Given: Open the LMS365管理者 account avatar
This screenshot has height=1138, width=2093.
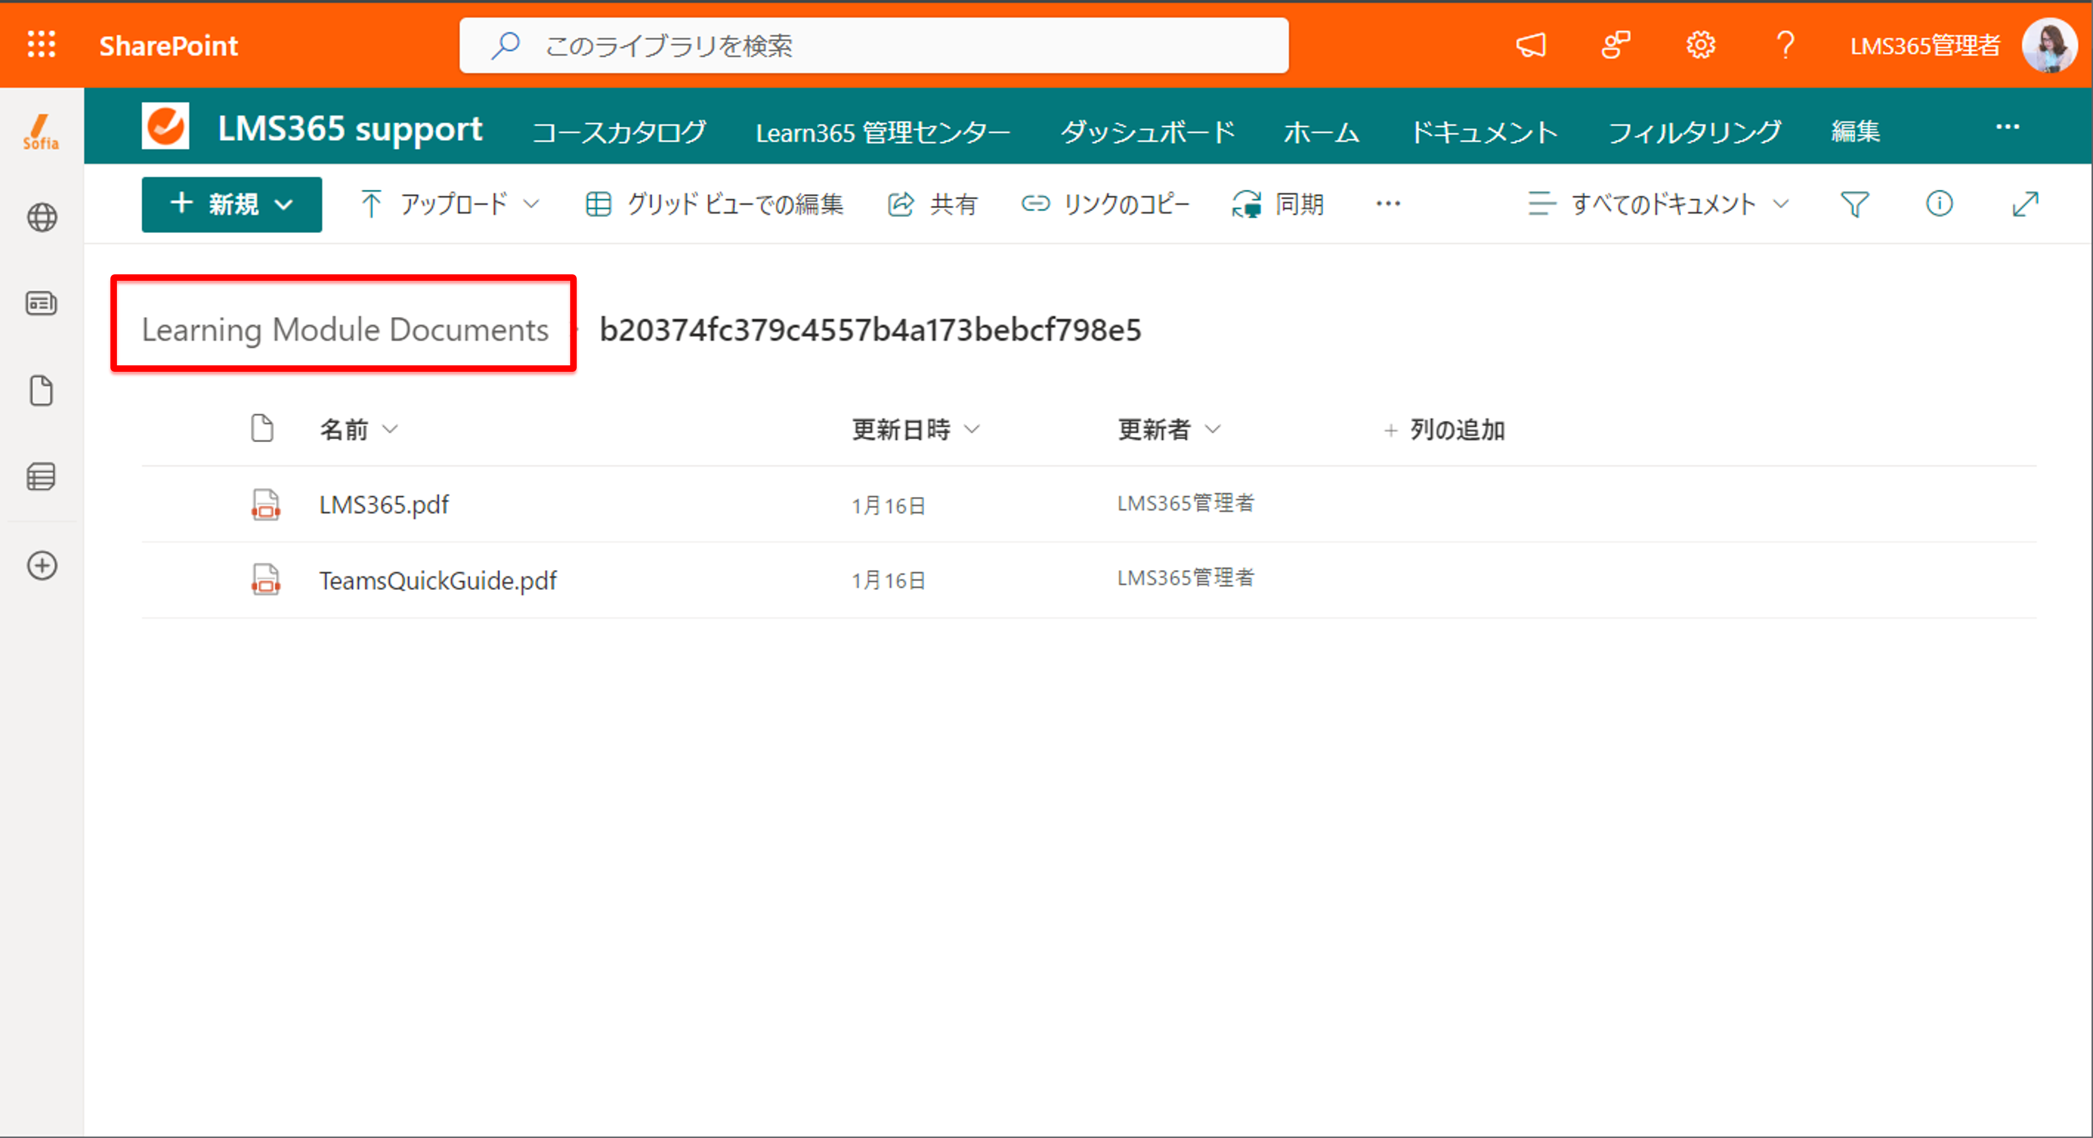Looking at the screenshot, I should (x=2049, y=45).
